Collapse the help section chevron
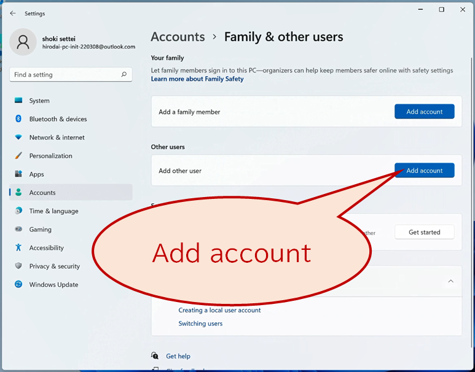Image resolution: width=475 pixels, height=372 pixels. [x=451, y=281]
